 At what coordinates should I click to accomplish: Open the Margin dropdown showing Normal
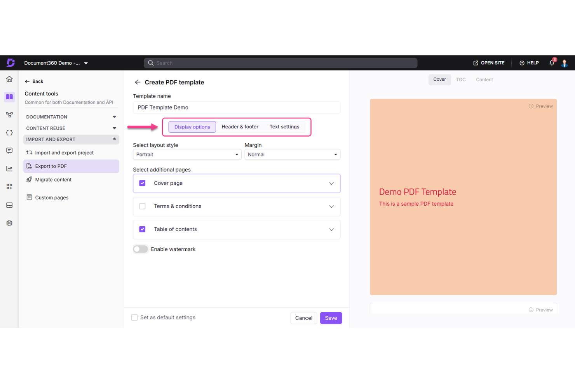[292, 154]
